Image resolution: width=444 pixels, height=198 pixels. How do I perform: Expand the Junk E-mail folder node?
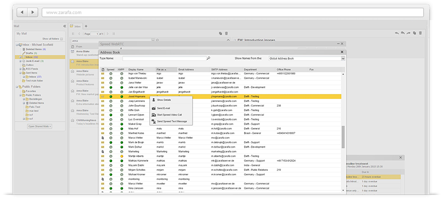[20, 61]
